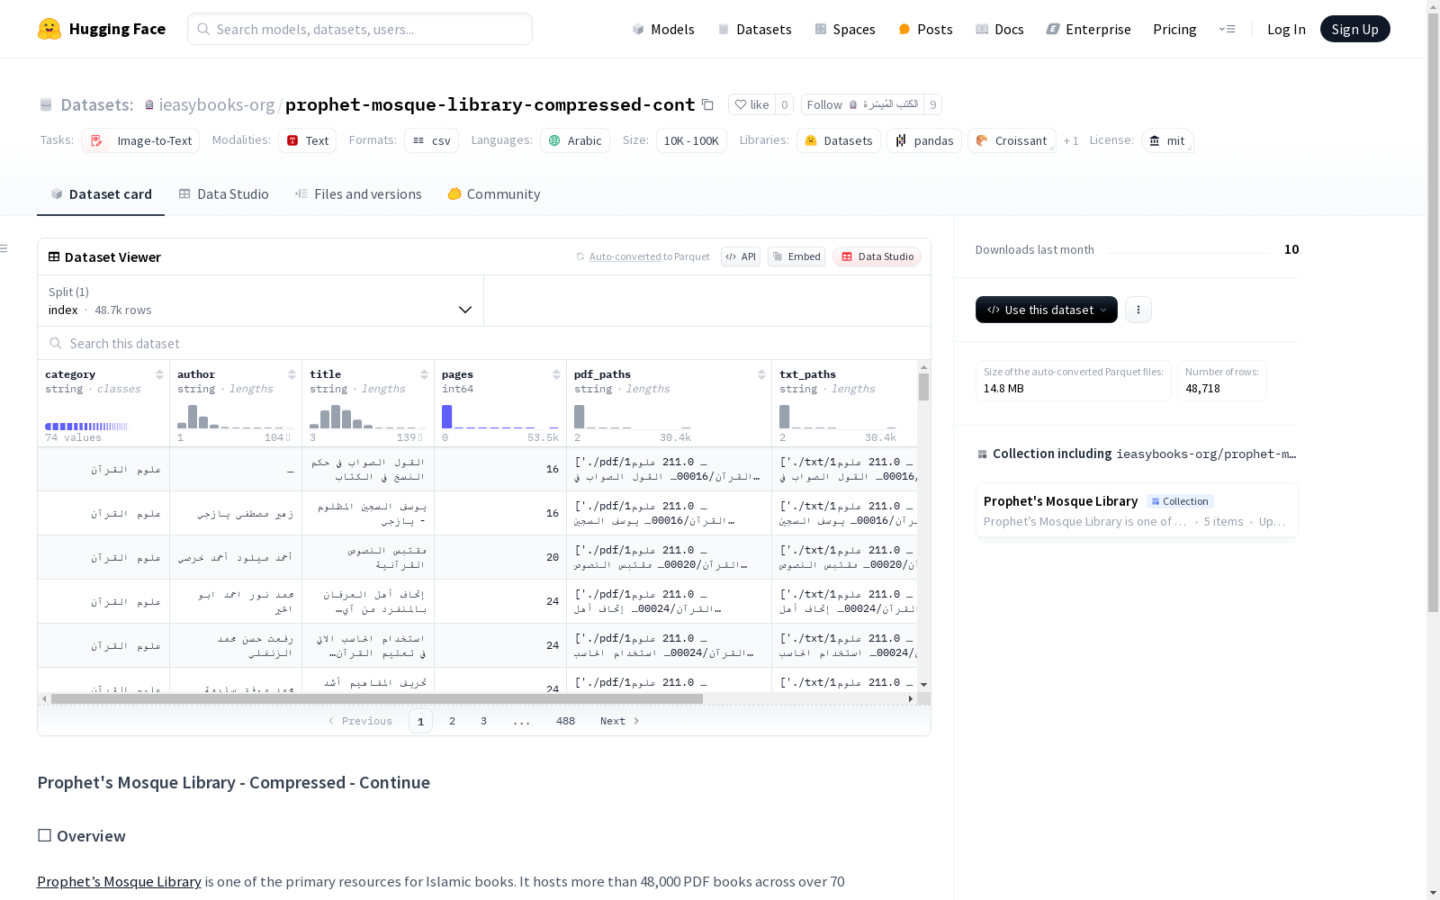Screen dimensions: 1440x900
Task: Focus the search models and datasets field
Action: click(x=360, y=29)
